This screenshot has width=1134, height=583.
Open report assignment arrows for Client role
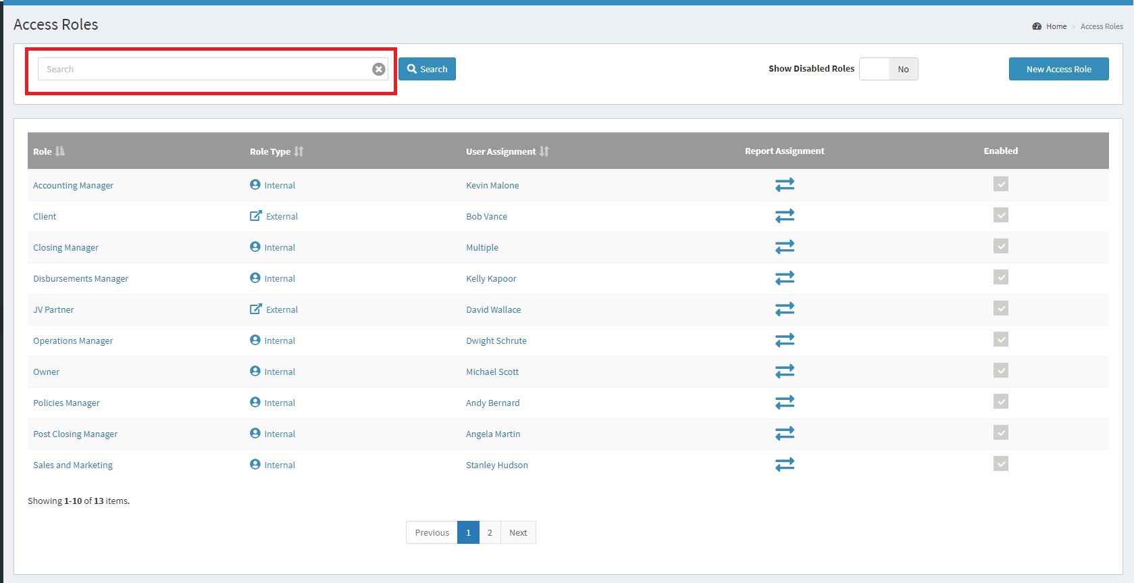pos(784,216)
